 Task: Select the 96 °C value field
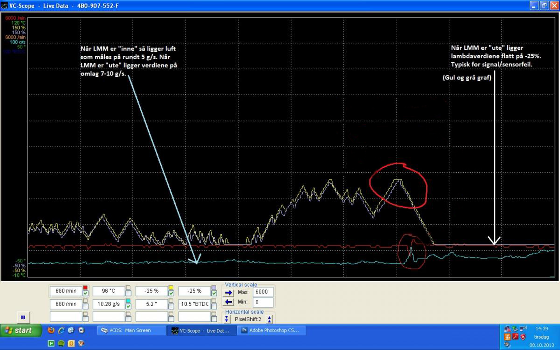tap(109, 291)
